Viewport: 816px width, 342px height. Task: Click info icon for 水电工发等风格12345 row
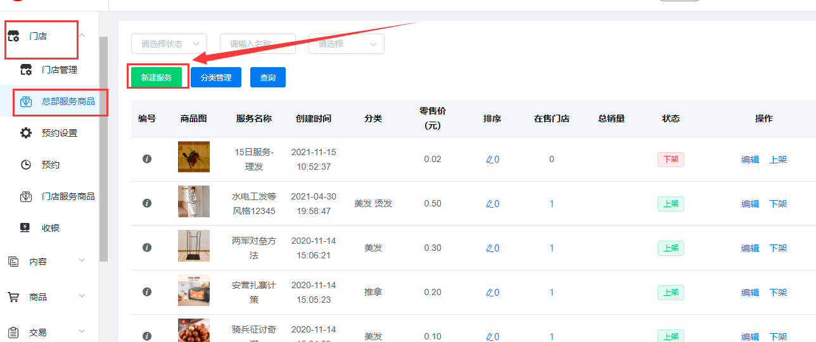pyautogui.click(x=147, y=203)
